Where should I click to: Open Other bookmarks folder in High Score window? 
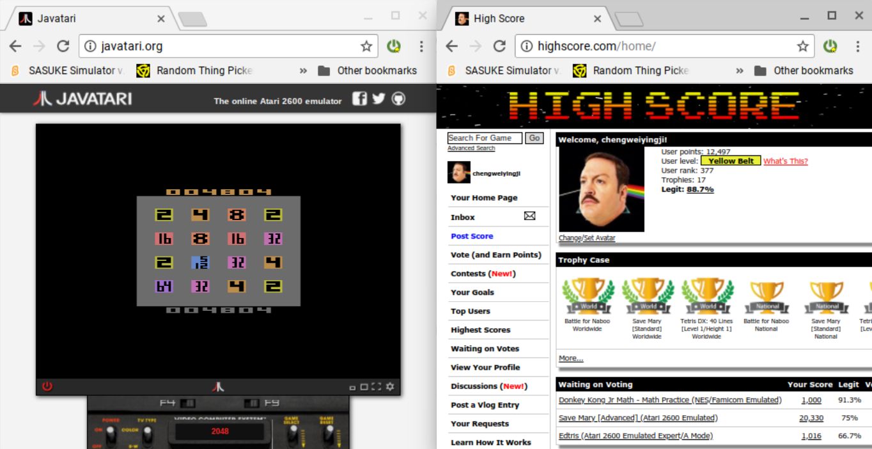pyautogui.click(x=804, y=71)
